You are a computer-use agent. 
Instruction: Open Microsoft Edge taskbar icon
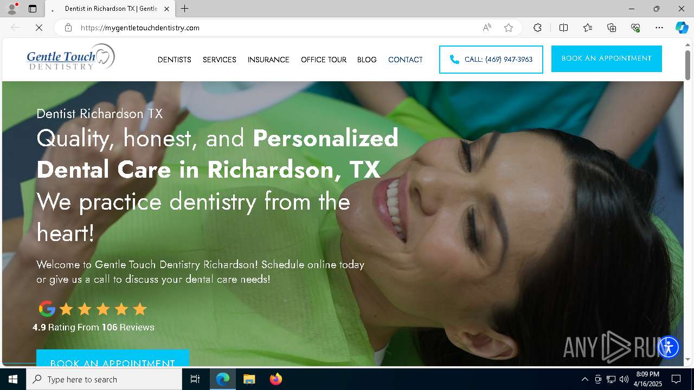point(223,379)
